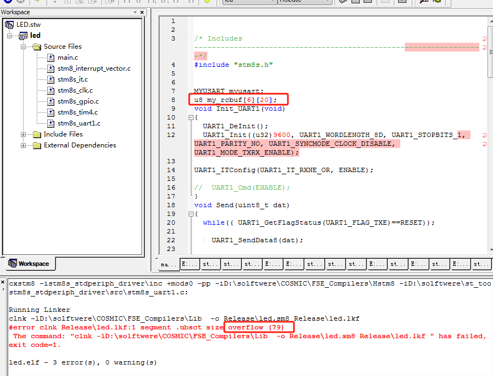Select stm8s_it.c in the workspace
Screen dimensions: 493x376
tap(72, 79)
